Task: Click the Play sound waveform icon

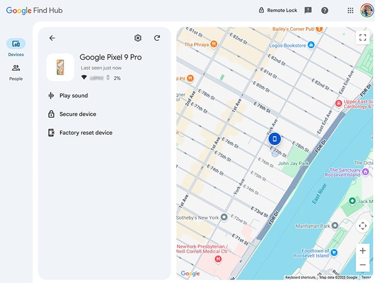Action: coord(51,95)
